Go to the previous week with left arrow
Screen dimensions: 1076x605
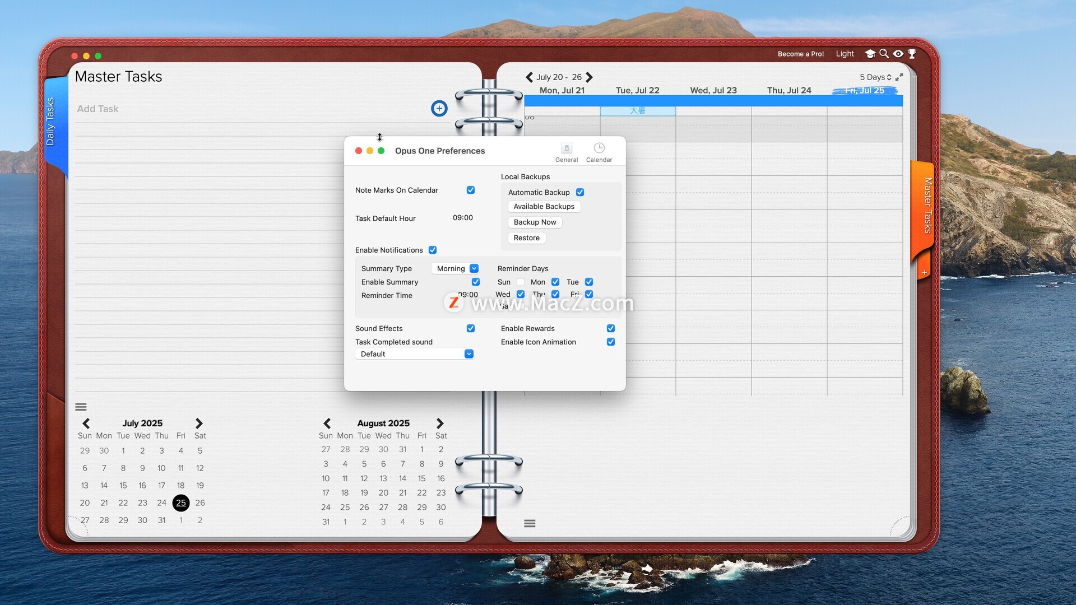pos(529,77)
